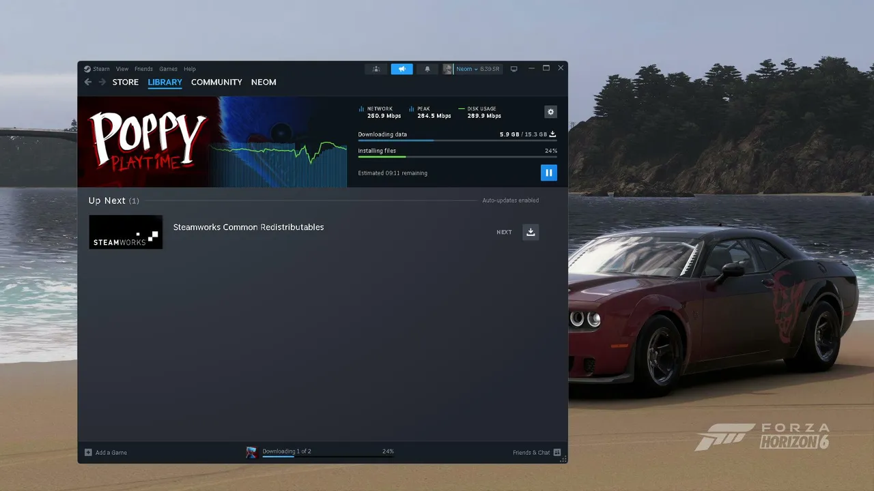
Task: Click the wallet balance next to Neom
Action: point(490,69)
